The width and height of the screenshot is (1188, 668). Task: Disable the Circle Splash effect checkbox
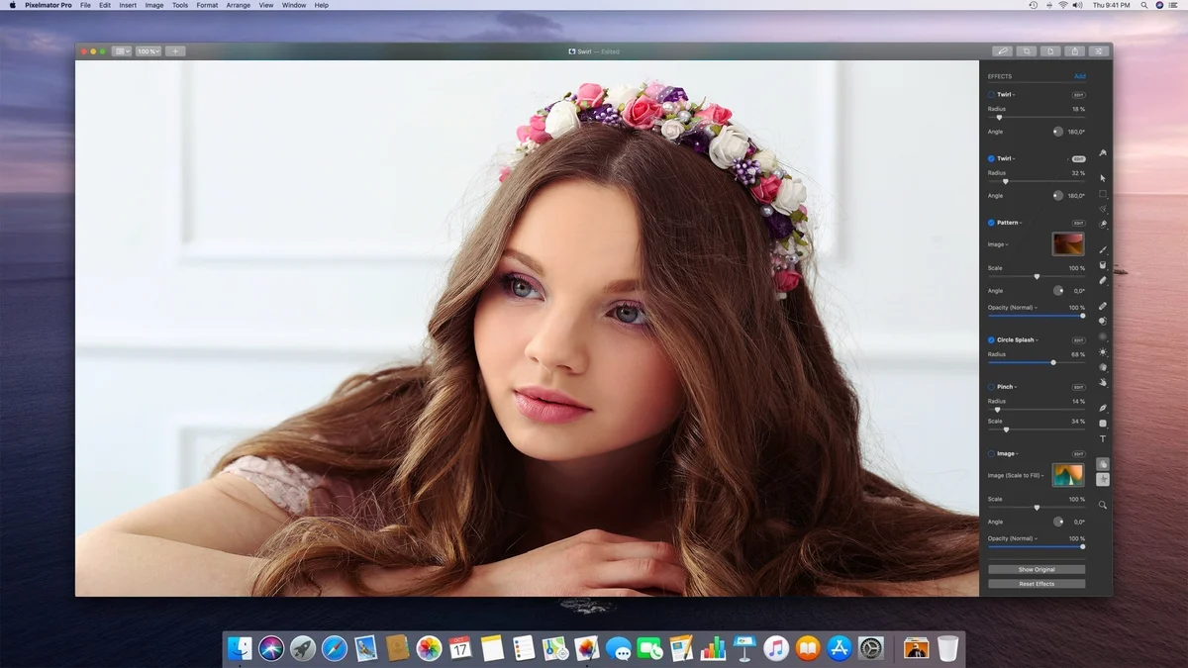point(991,340)
